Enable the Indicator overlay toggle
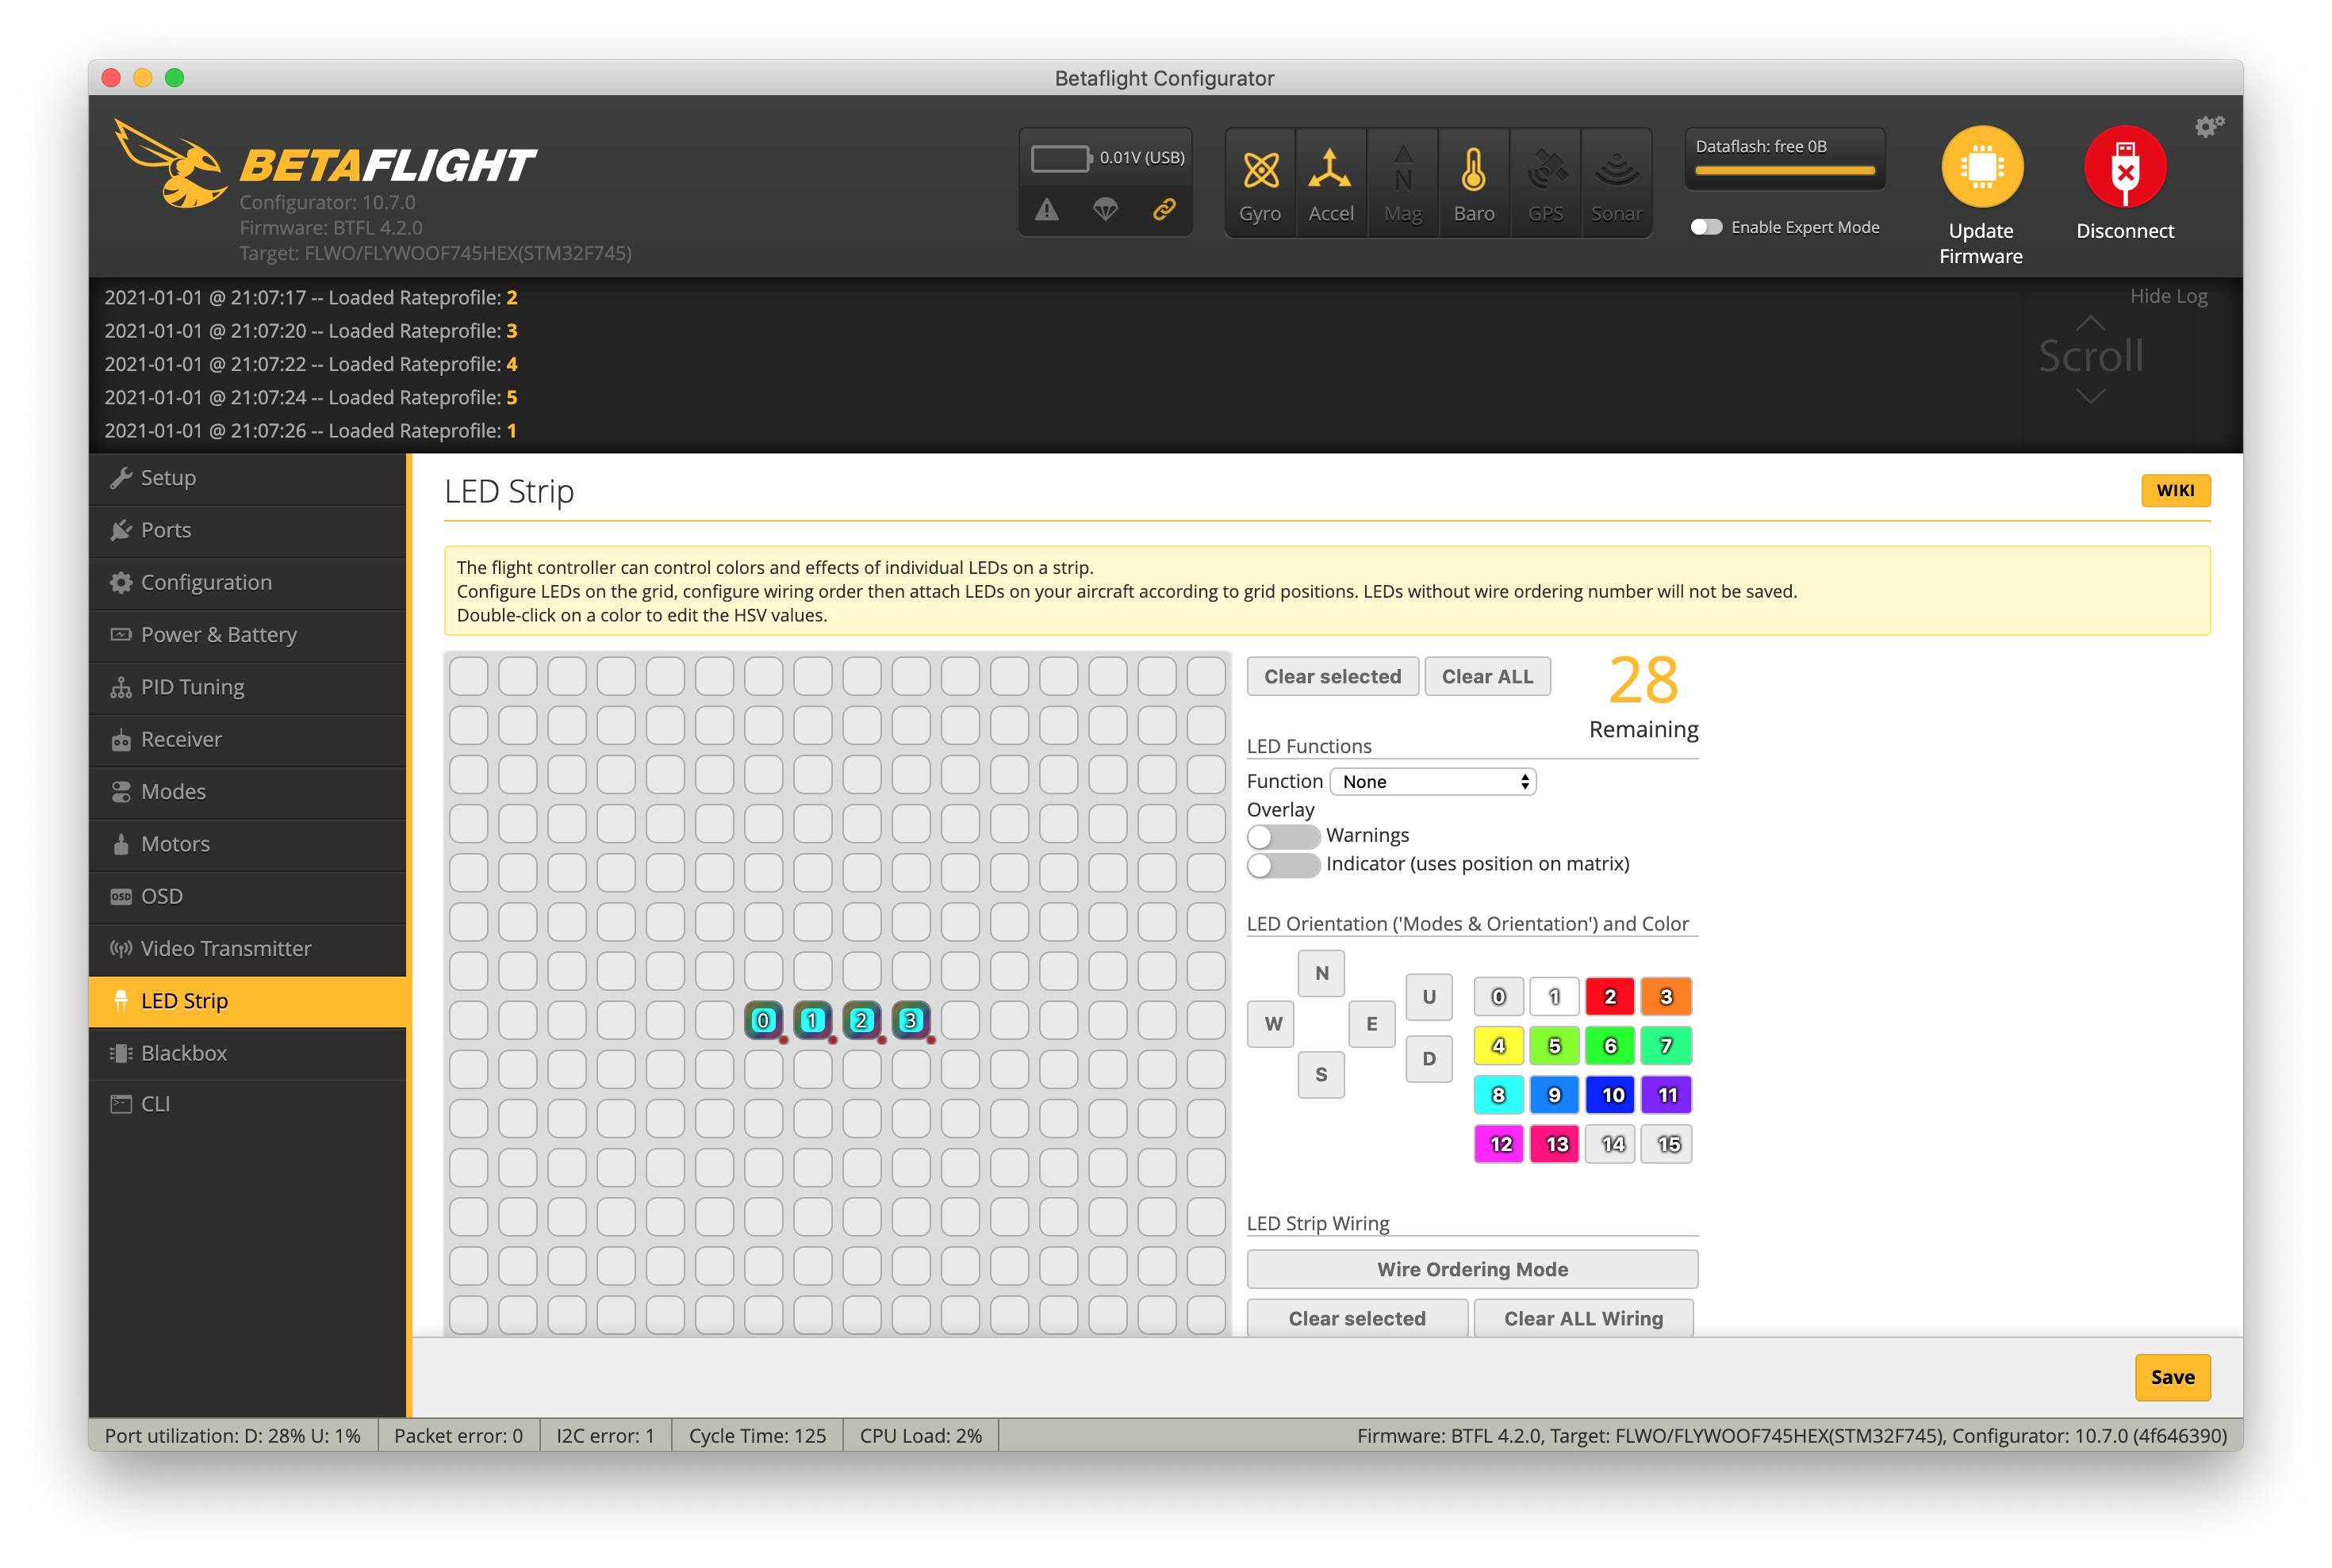The width and height of the screenshot is (2332, 1568). (1283, 865)
